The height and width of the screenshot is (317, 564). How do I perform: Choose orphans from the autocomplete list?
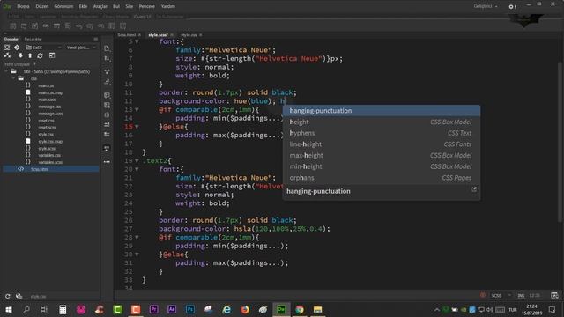click(x=382, y=178)
